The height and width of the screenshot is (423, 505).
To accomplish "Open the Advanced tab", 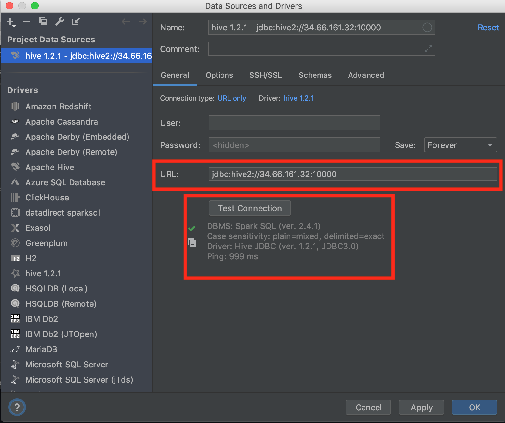I will coord(366,75).
